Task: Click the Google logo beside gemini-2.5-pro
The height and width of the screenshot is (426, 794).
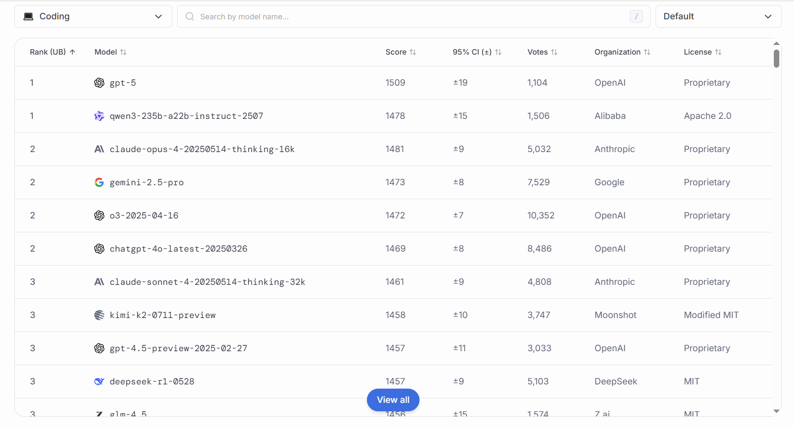Action: point(99,182)
